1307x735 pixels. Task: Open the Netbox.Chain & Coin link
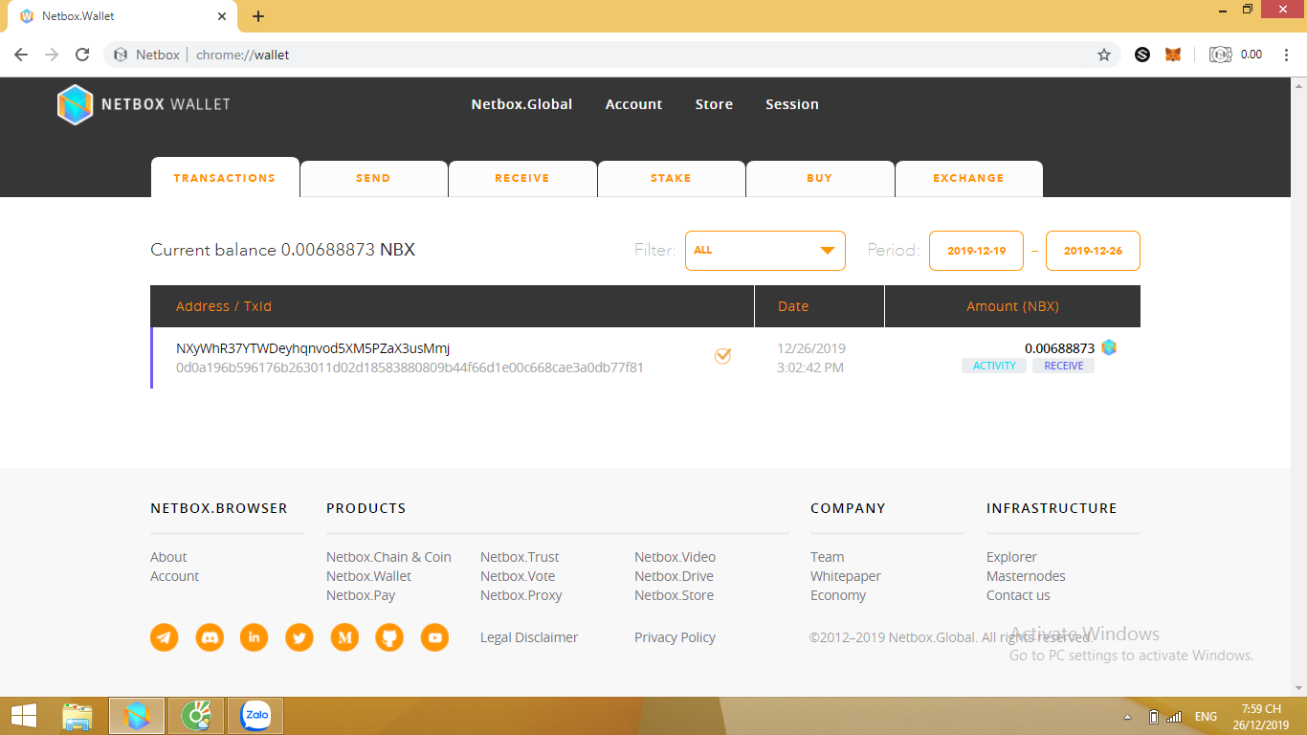[x=388, y=557]
